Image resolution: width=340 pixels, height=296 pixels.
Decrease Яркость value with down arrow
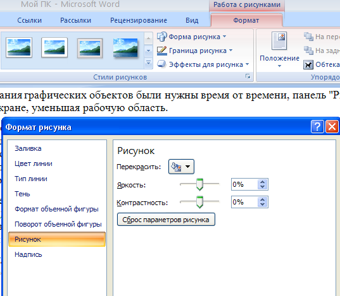click(262, 187)
